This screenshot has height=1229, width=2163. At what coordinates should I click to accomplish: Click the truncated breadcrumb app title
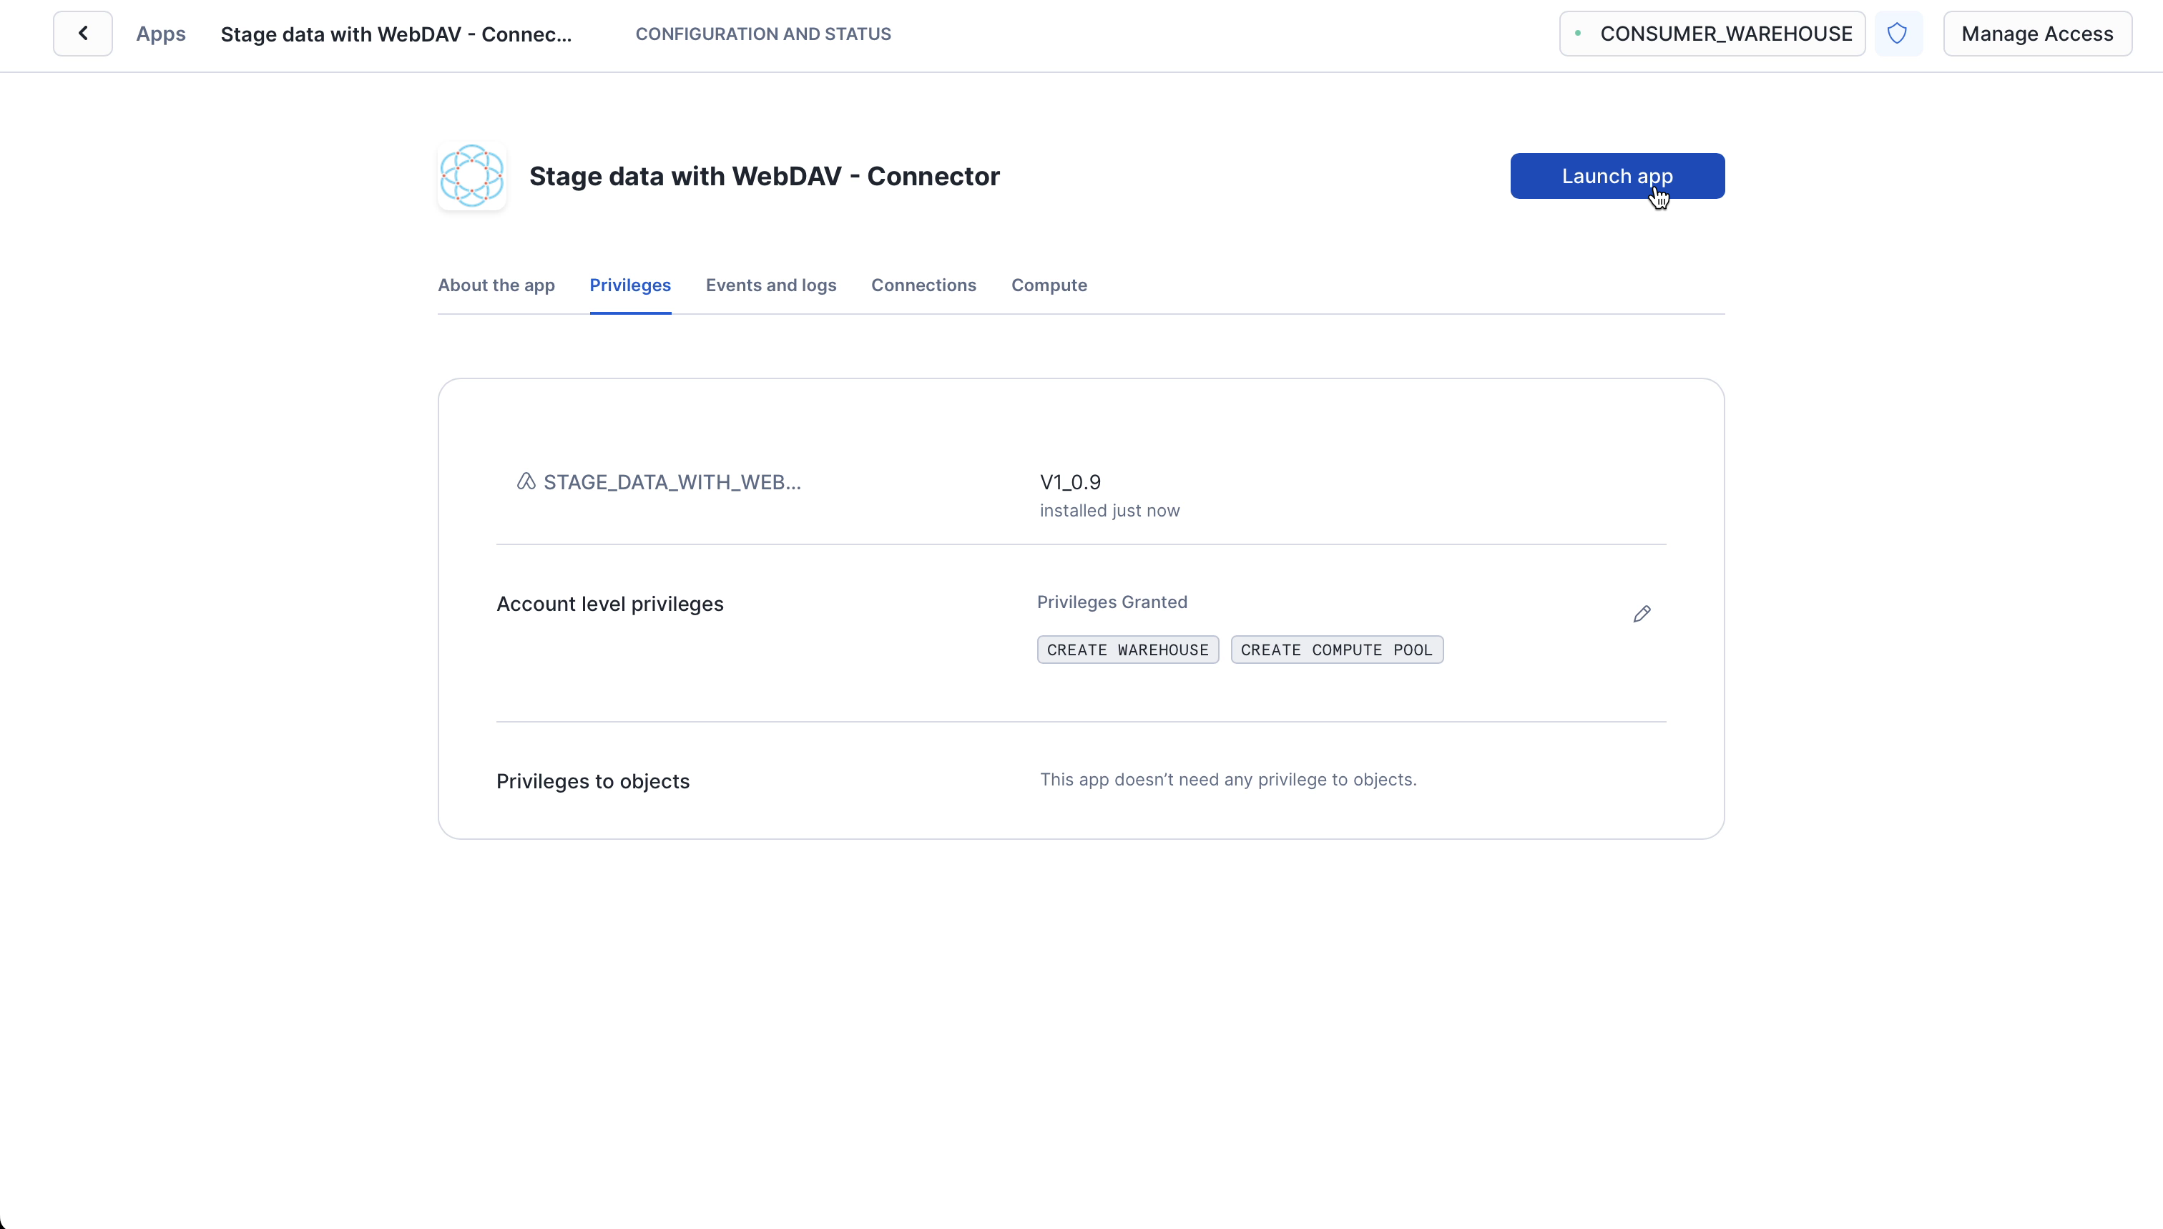[x=394, y=34]
